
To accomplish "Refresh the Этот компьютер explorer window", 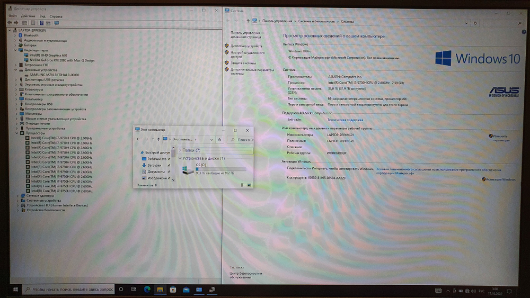I will pyautogui.click(x=220, y=139).
